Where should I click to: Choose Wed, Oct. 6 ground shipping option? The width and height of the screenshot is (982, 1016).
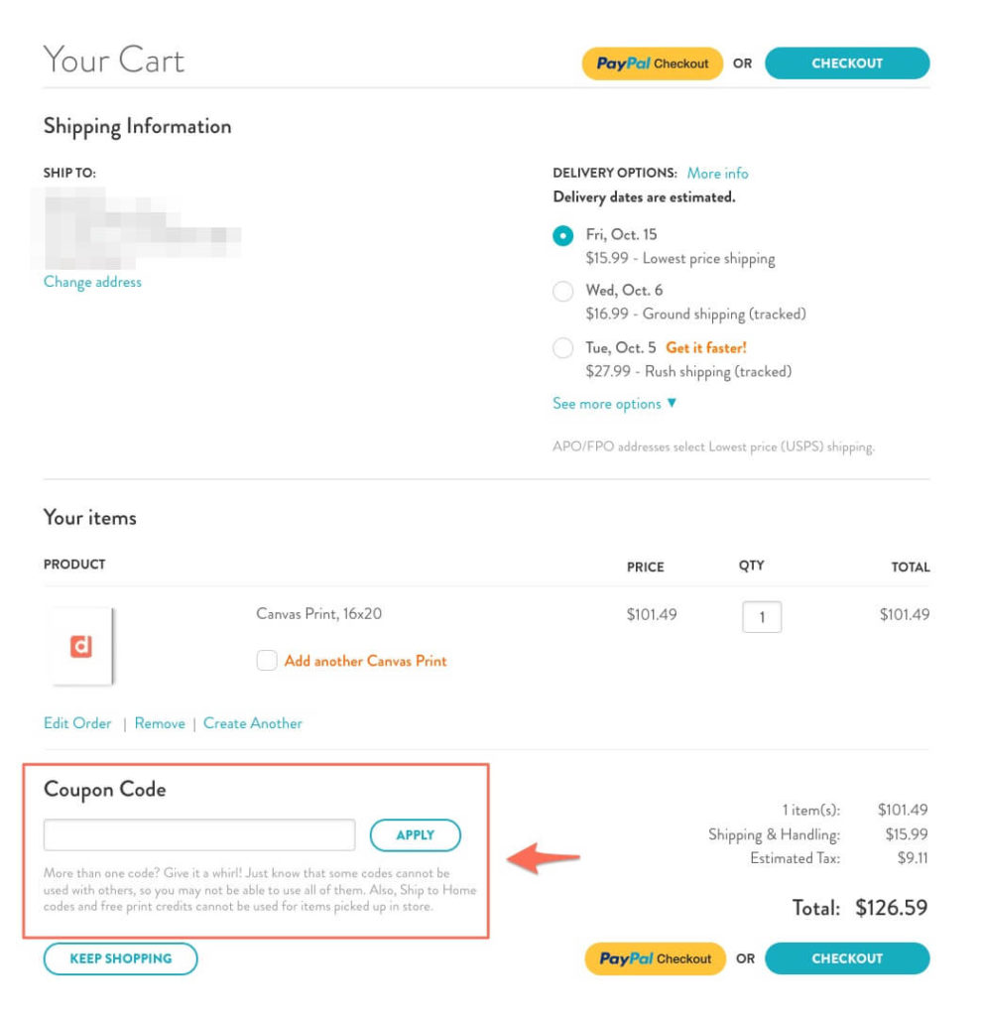pyautogui.click(x=562, y=291)
